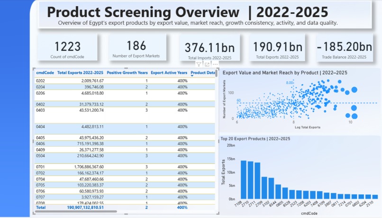Click Positive Growth Years column header
This screenshot has height=218, width=382.
[x=127, y=73]
